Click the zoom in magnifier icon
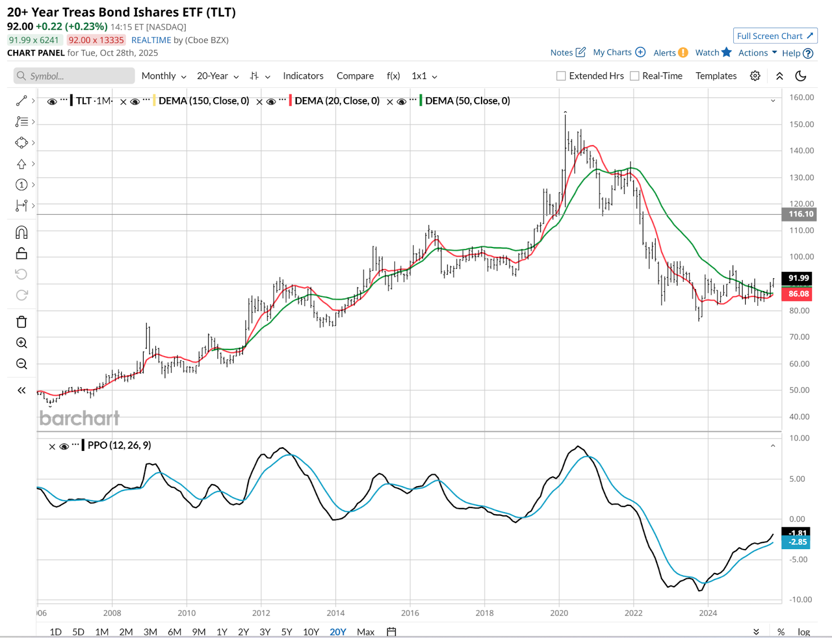 pos(21,343)
